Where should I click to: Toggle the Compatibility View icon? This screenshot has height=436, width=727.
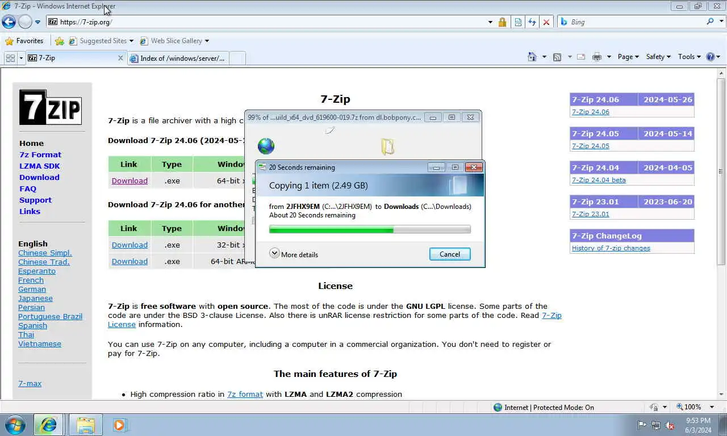click(518, 22)
